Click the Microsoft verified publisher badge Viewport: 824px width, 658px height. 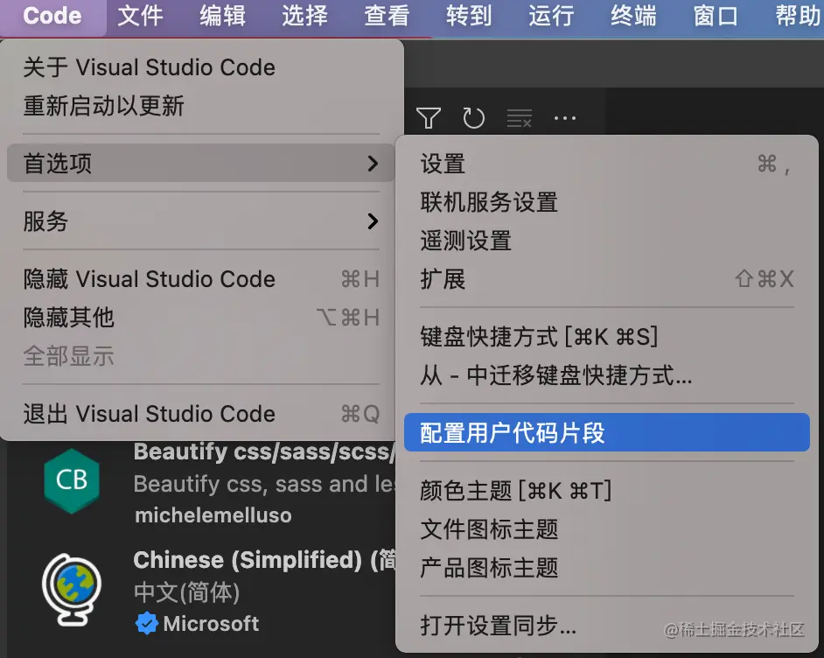pos(146,624)
